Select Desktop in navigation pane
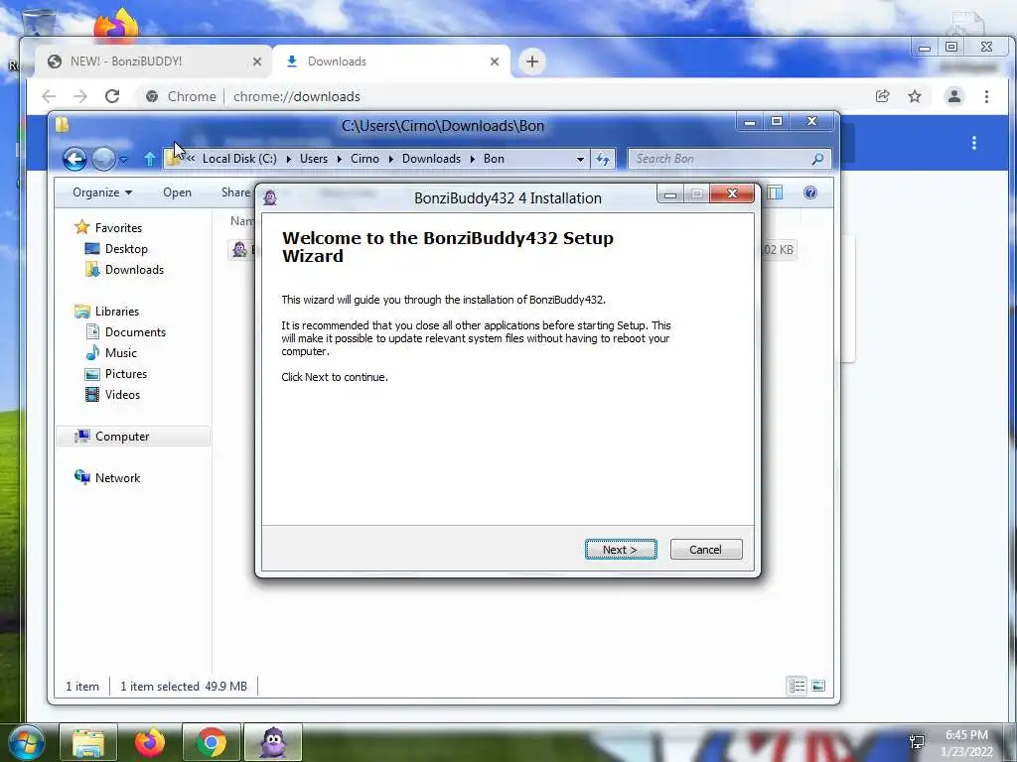This screenshot has width=1017, height=762. (x=126, y=249)
